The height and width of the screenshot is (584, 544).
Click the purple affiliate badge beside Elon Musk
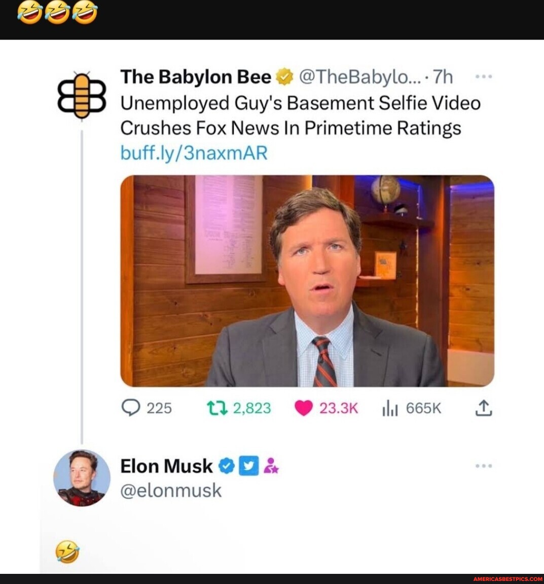point(271,465)
